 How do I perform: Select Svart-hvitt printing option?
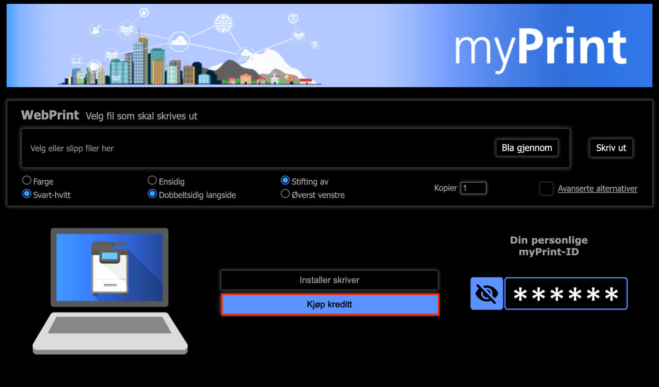(27, 194)
